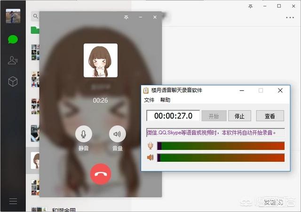Hang up the voice call
Viewport: 301px width, 212px height.
pos(100,174)
